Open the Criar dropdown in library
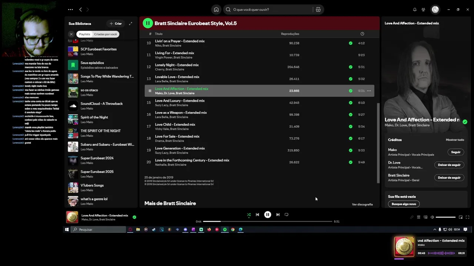The image size is (474, 266). point(116,24)
